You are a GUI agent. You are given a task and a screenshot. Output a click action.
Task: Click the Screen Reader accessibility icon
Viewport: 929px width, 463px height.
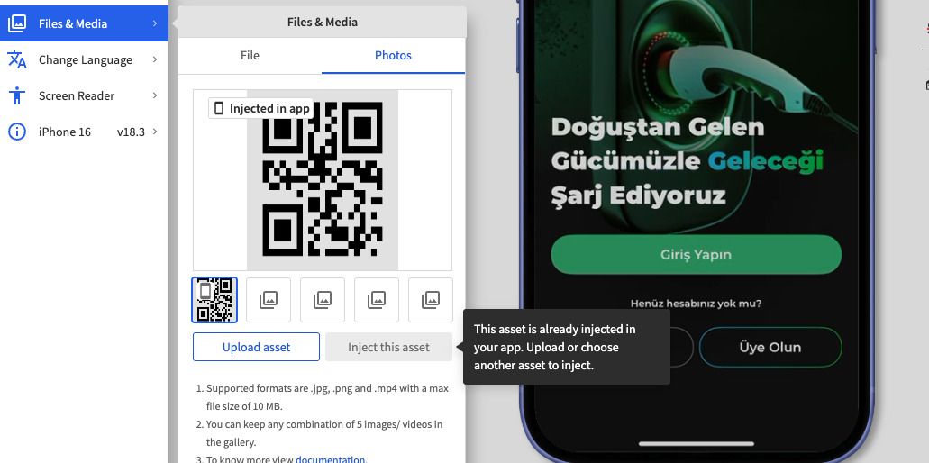click(17, 95)
